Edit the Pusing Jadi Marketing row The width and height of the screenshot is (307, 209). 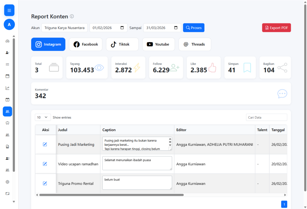click(45, 145)
